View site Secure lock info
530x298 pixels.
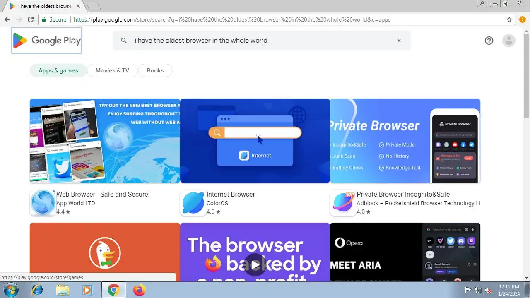(54, 19)
